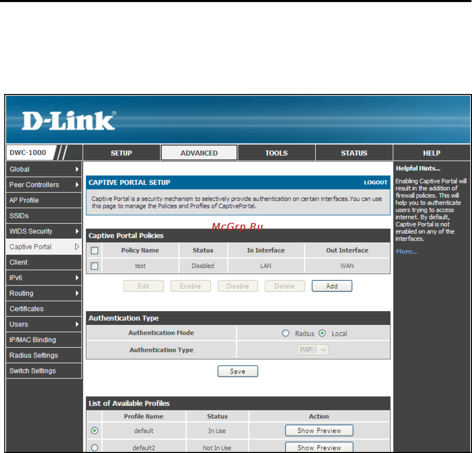Open the IPv6 sidebar item
The width and height of the screenshot is (472, 453).
pos(44,278)
